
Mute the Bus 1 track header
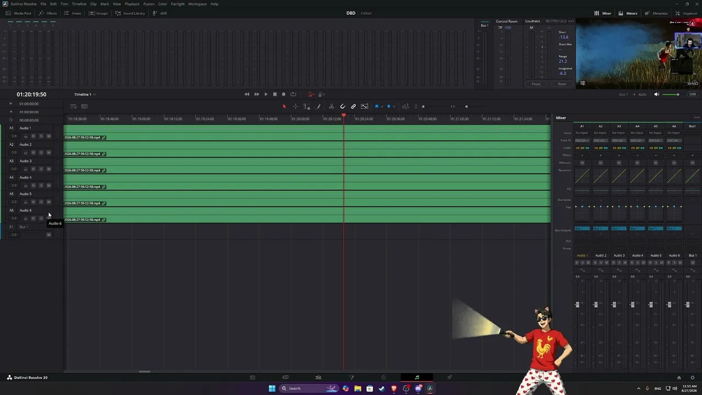[48, 235]
